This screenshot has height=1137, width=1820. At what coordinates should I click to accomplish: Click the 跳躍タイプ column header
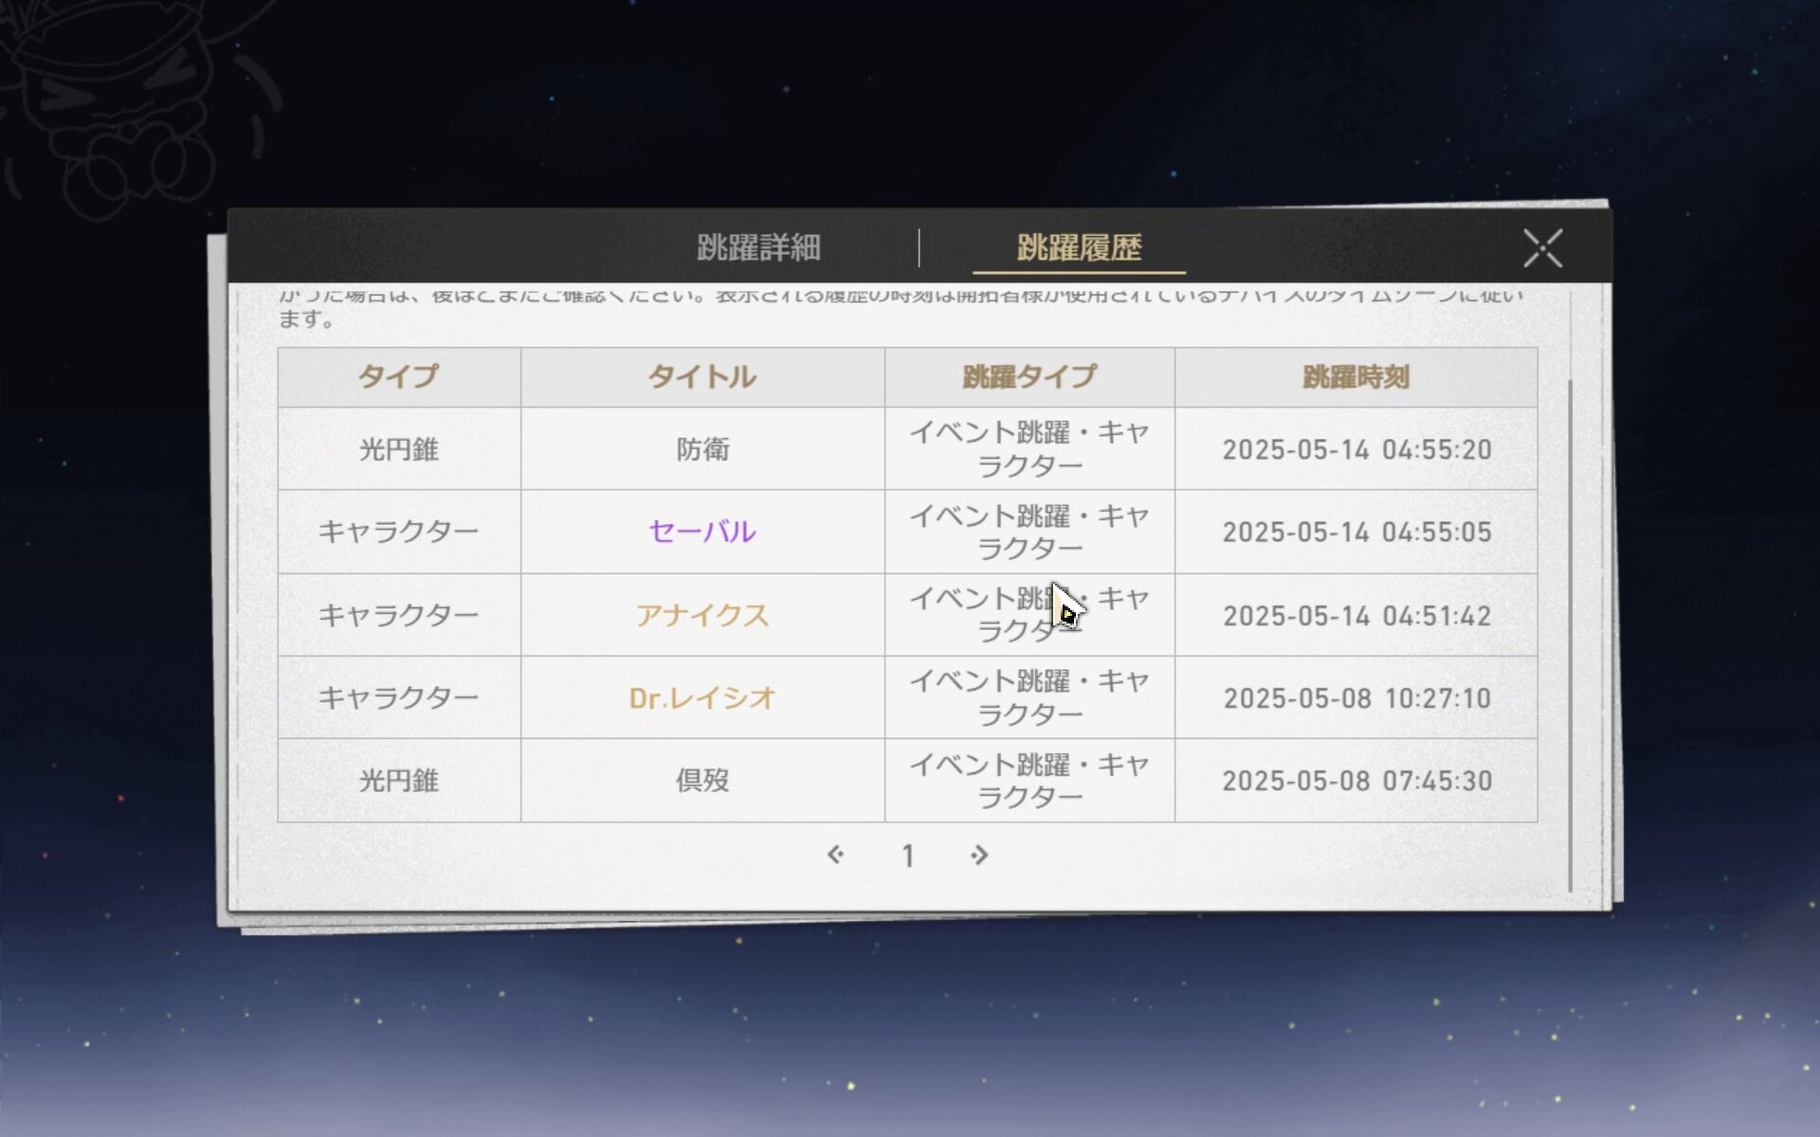pos(1029,377)
